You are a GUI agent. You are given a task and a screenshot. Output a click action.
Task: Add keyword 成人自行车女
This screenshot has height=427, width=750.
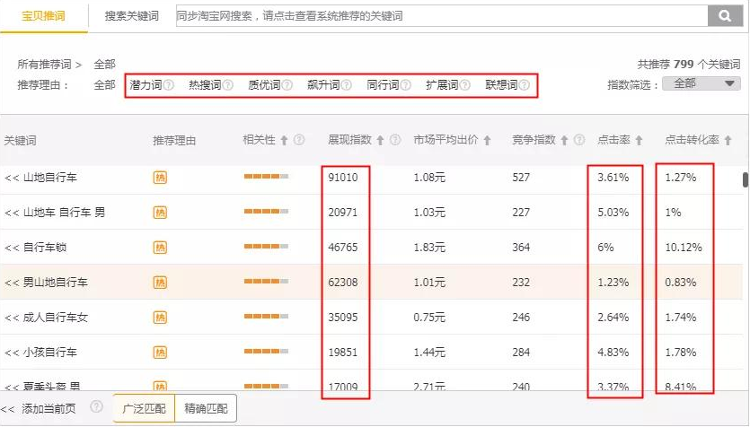click(x=46, y=318)
